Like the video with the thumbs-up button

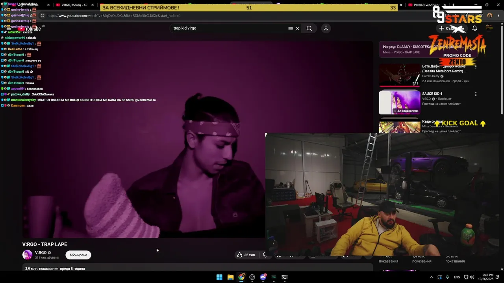[x=246, y=255]
